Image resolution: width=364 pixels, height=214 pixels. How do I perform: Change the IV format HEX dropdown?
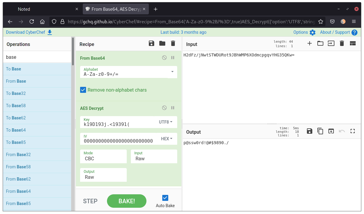coord(166,139)
